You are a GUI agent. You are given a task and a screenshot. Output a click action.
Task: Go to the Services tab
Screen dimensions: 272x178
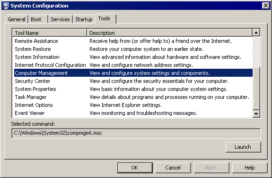click(x=60, y=19)
